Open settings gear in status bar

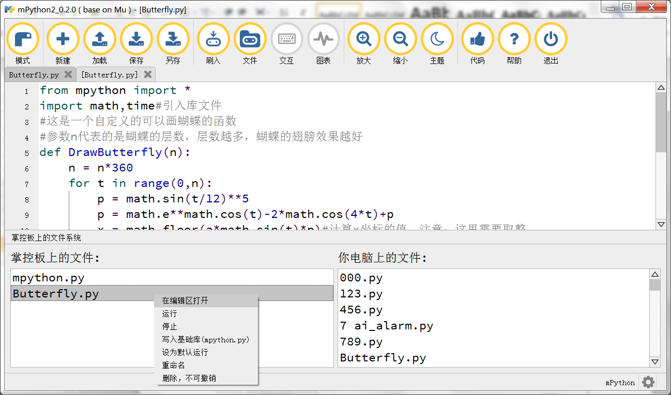coord(648,382)
